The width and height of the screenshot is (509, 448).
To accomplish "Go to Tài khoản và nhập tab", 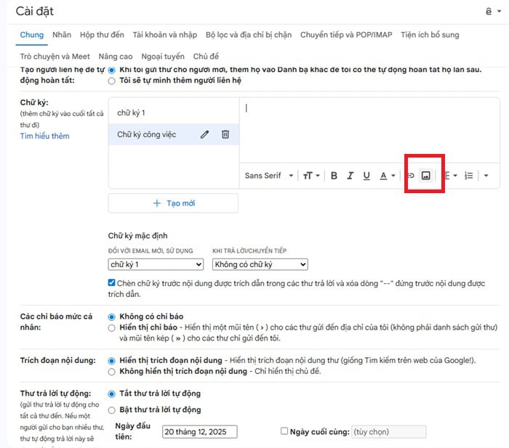I will pyautogui.click(x=164, y=35).
